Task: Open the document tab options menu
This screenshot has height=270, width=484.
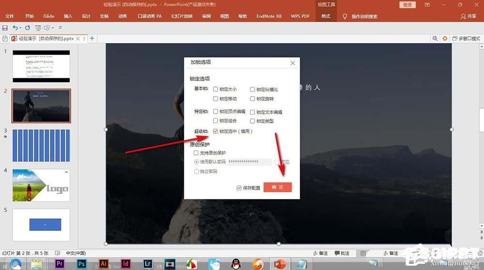Action: (x=84, y=39)
